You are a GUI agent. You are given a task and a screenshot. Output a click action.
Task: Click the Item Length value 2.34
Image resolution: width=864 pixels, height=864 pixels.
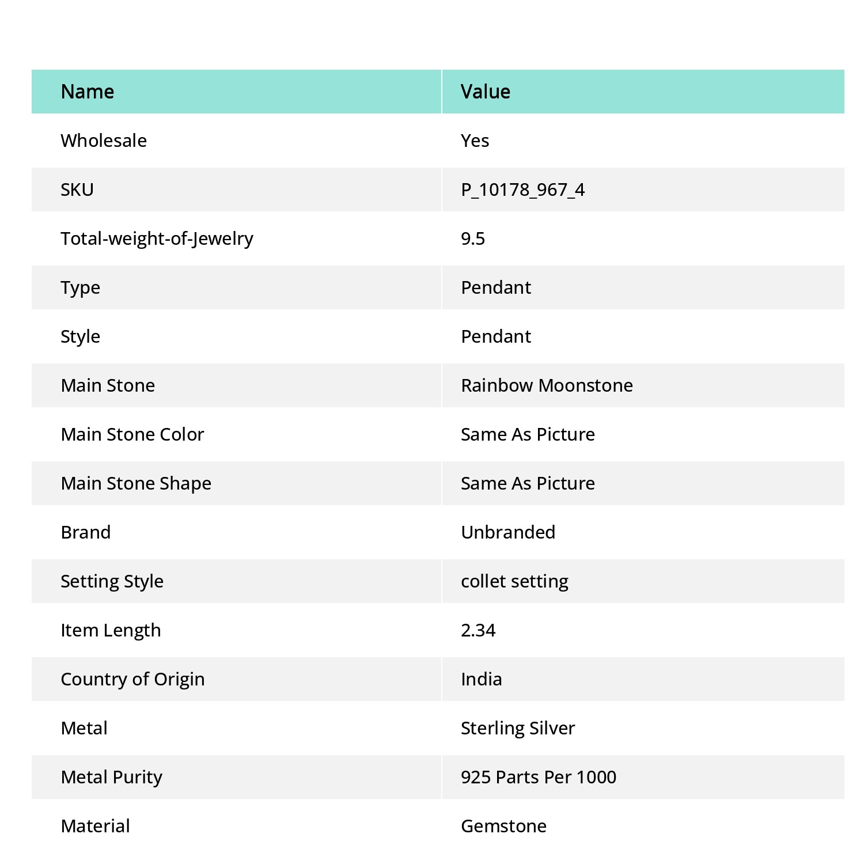coord(478,630)
